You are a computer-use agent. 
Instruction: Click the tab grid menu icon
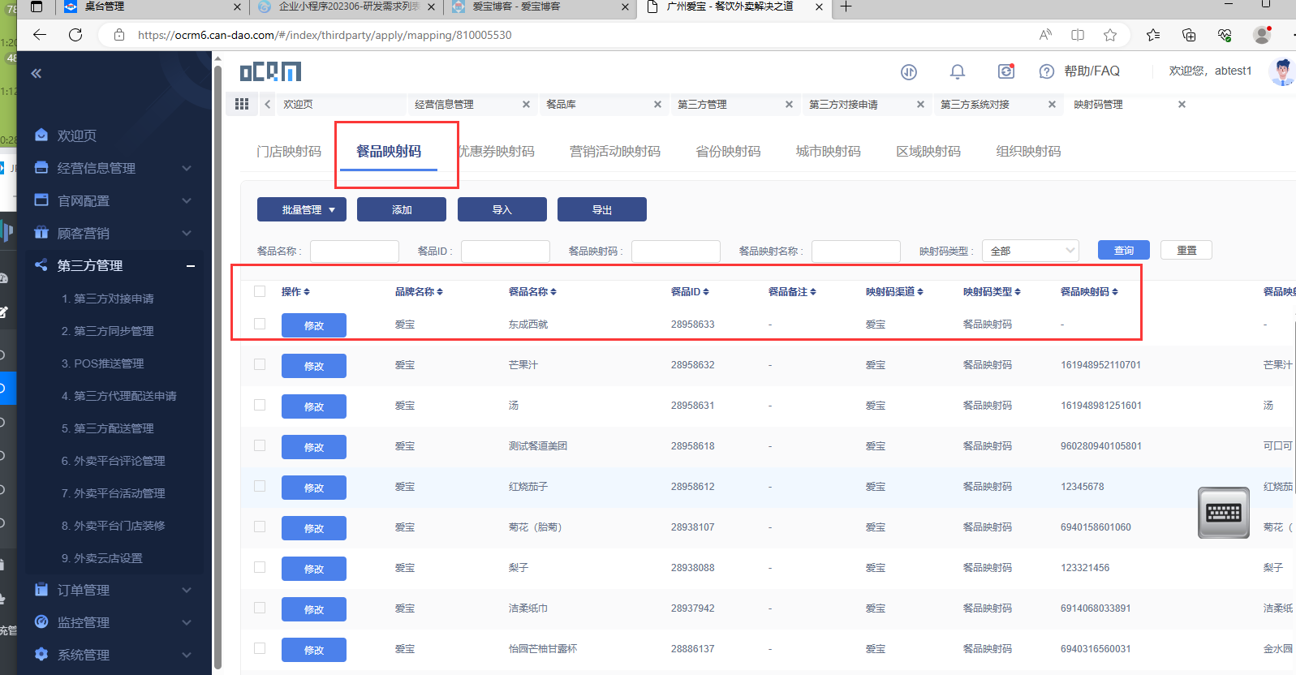pos(241,104)
